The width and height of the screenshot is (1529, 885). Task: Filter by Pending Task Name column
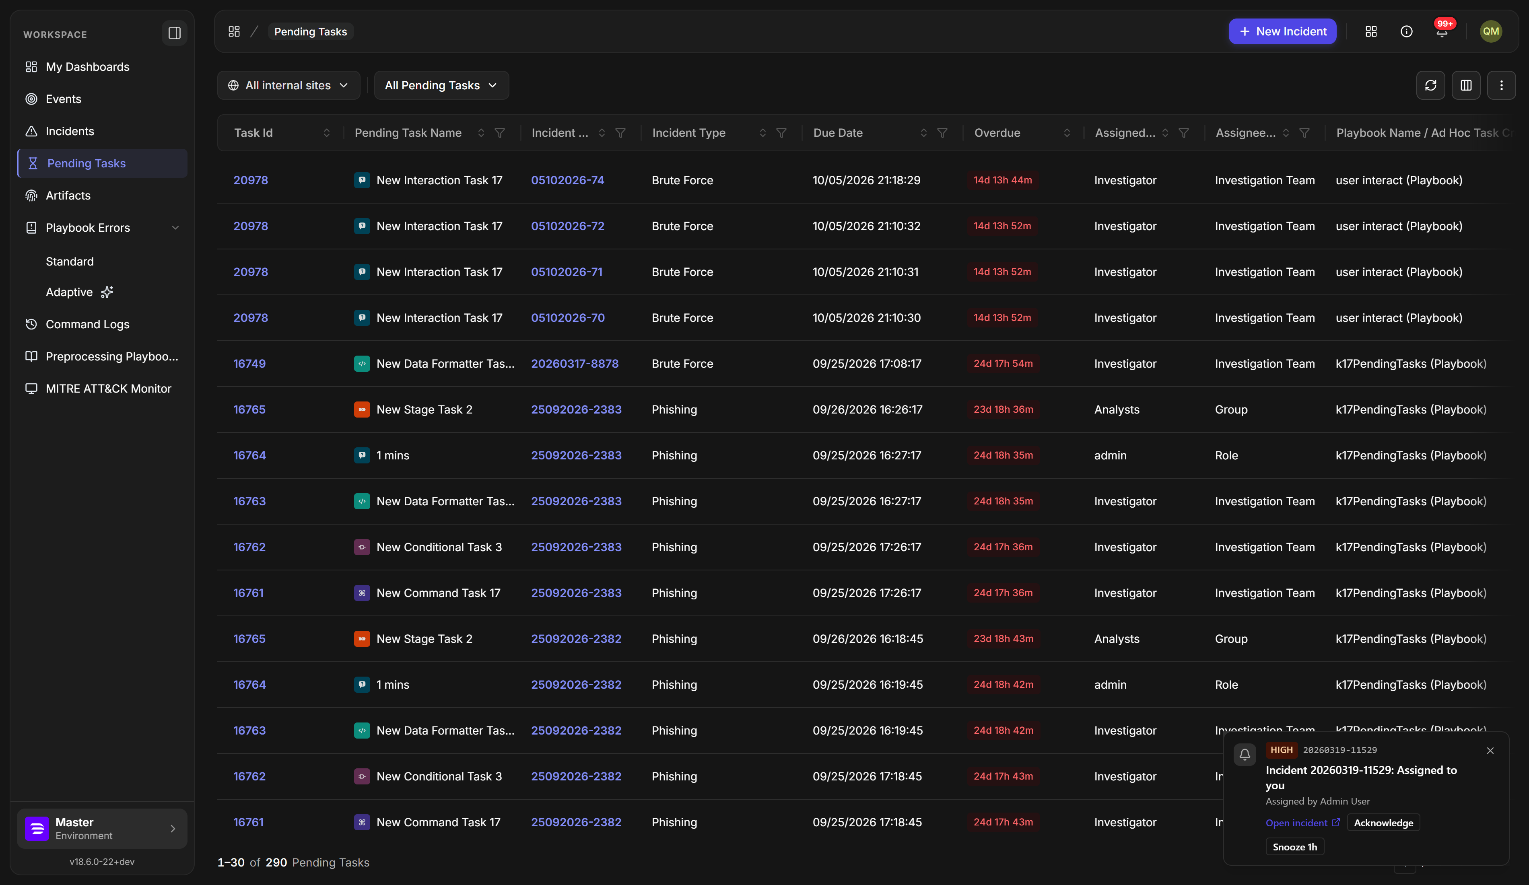click(499, 133)
